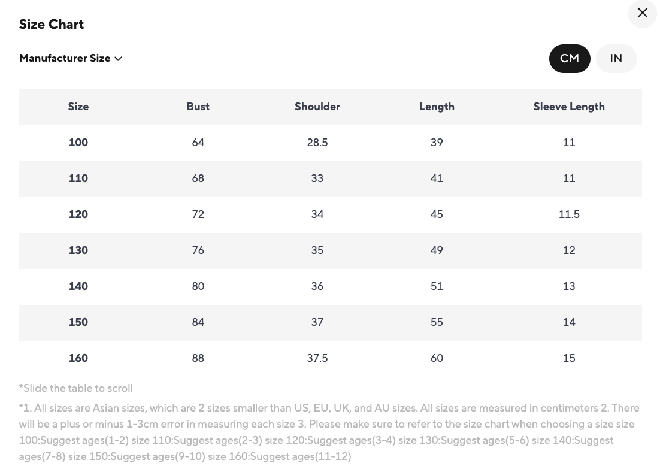Expand the Manufacturer Size dropdown

tap(70, 59)
